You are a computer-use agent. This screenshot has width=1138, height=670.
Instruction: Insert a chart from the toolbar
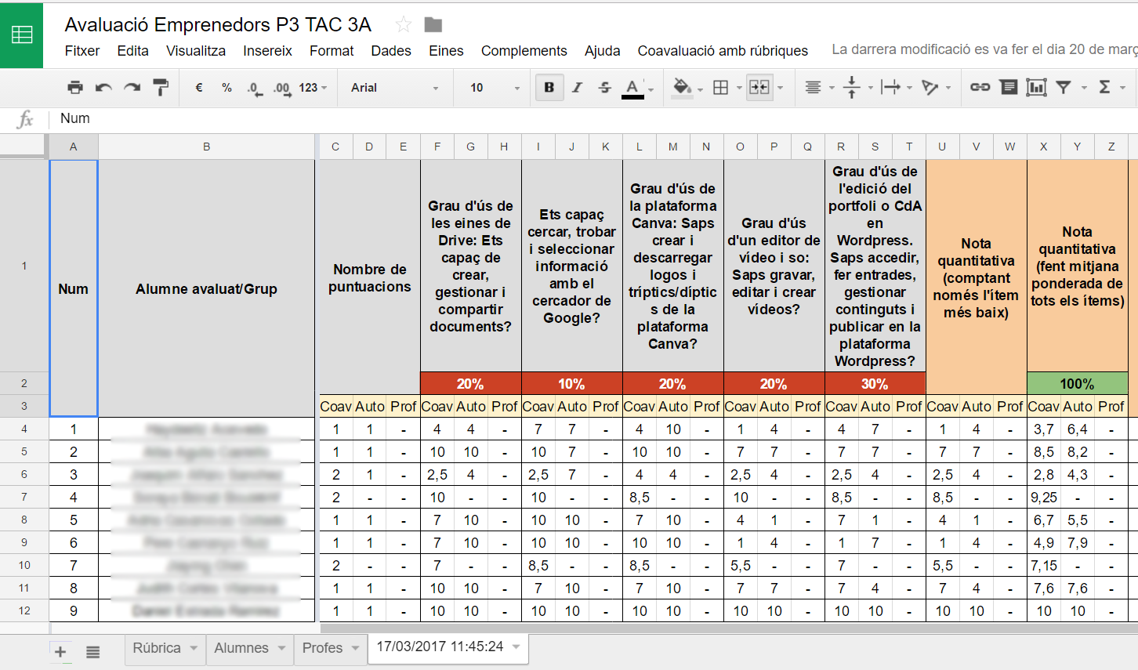pos(1036,87)
